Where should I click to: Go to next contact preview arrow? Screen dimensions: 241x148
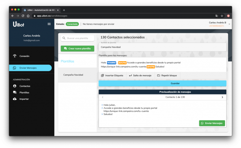pos(222,97)
